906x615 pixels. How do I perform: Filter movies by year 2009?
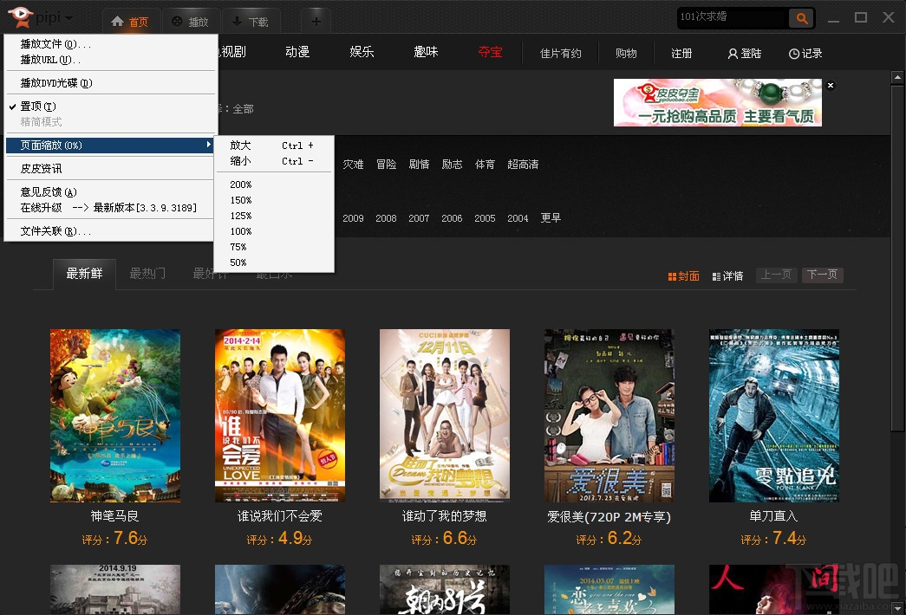click(353, 218)
